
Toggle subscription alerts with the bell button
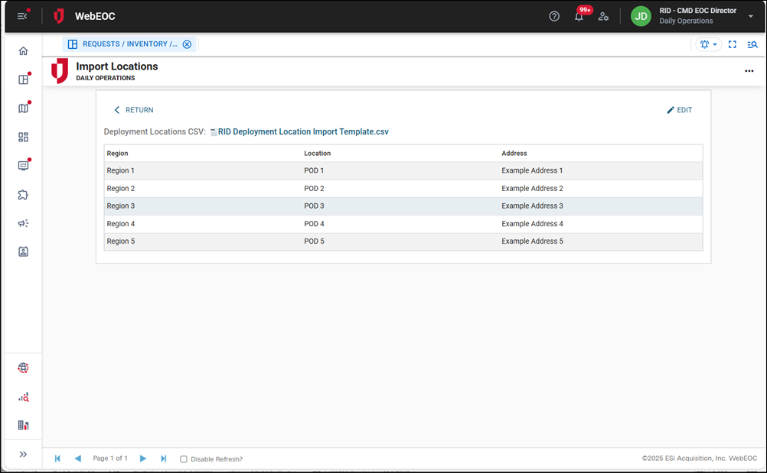[x=705, y=44]
